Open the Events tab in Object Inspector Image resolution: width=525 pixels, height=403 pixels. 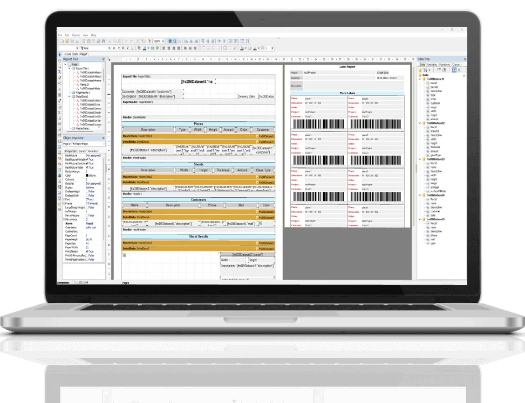click(83, 151)
